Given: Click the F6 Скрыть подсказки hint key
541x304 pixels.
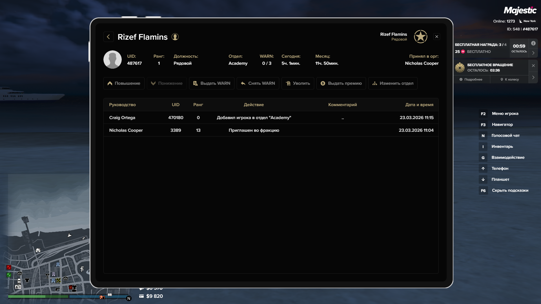Looking at the screenshot, I should [483, 191].
